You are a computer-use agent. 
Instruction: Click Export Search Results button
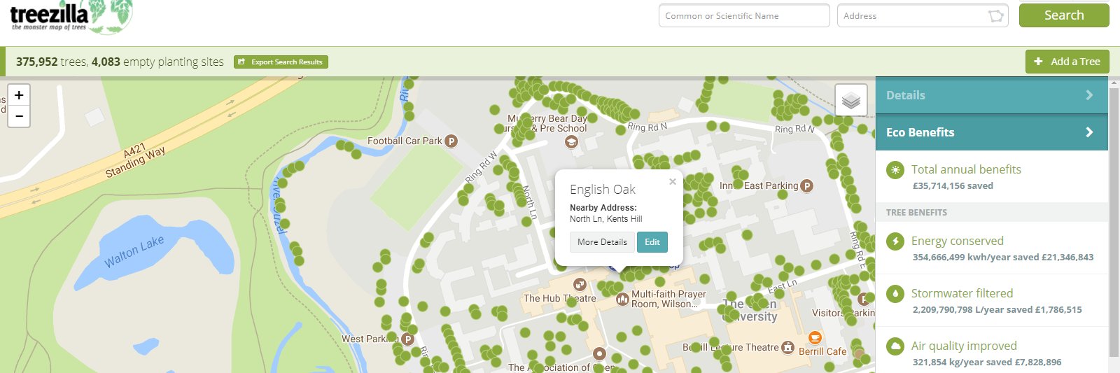281,62
